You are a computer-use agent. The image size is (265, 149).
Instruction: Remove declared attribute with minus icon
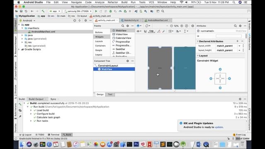click(x=242, y=41)
